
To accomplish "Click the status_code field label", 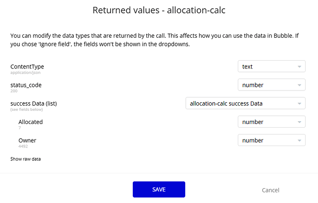I will tap(26, 85).
